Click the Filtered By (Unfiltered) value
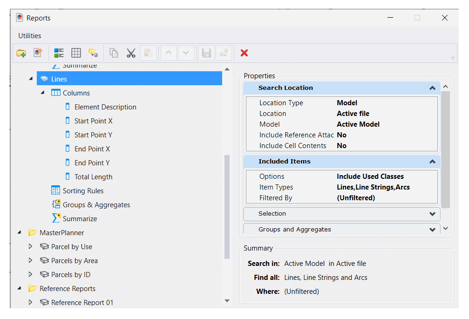Screen dimensions: 469x319 tap(356, 198)
